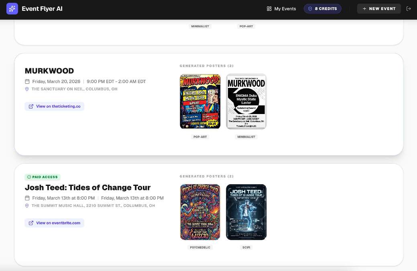Click the calendar icon beside the MURKWOOD date
417x271 pixels.
27,81
